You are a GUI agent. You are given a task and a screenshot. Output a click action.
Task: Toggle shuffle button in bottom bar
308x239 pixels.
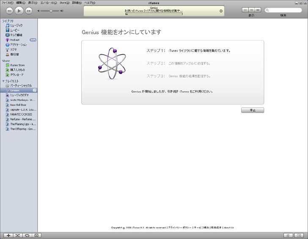point(18,236)
